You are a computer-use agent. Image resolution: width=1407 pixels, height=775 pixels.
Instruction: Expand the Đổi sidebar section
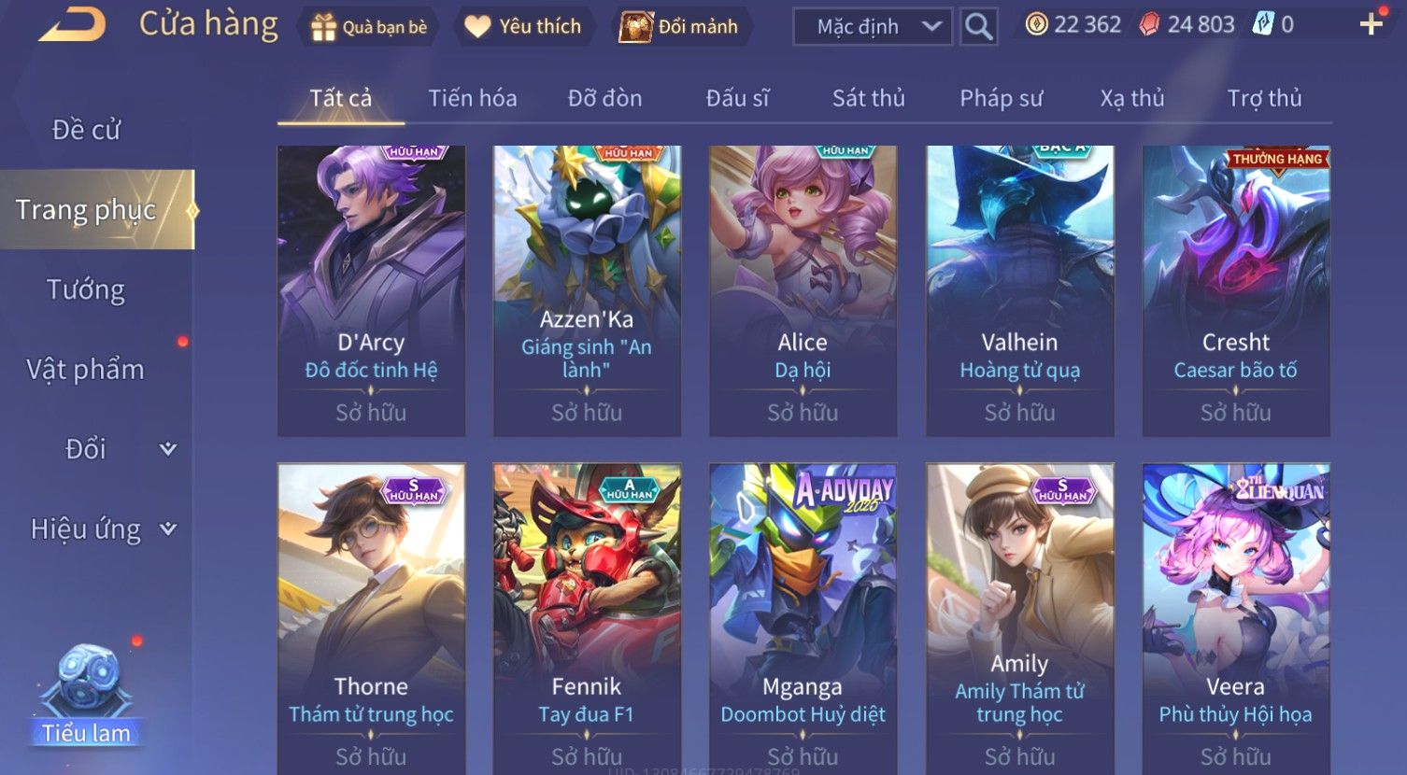click(168, 449)
